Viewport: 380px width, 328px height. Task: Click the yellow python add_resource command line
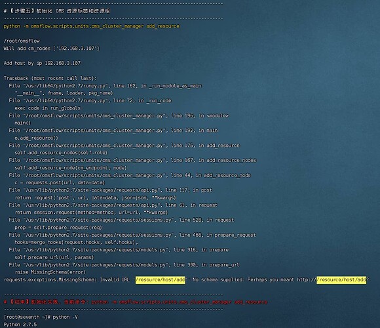point(91,26)
